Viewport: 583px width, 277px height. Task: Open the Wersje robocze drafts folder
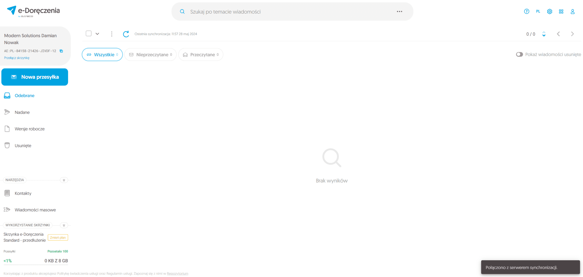(x=29, y=129)
